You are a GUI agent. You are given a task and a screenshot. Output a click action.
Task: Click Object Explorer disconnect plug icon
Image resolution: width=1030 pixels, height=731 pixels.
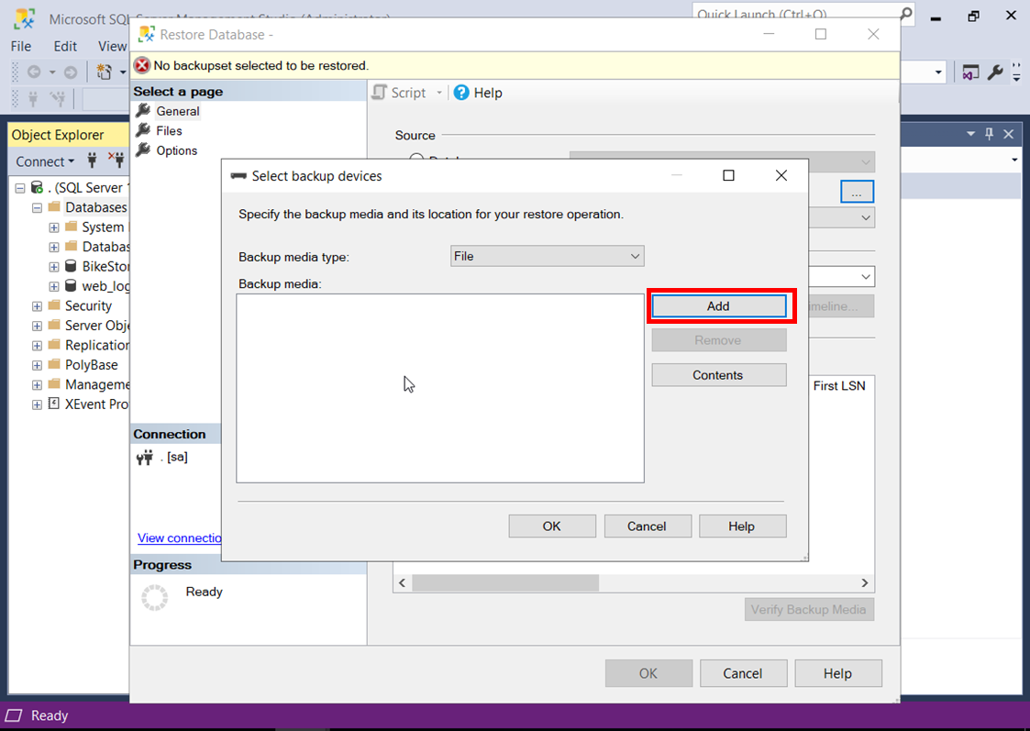tap(116, 161)
